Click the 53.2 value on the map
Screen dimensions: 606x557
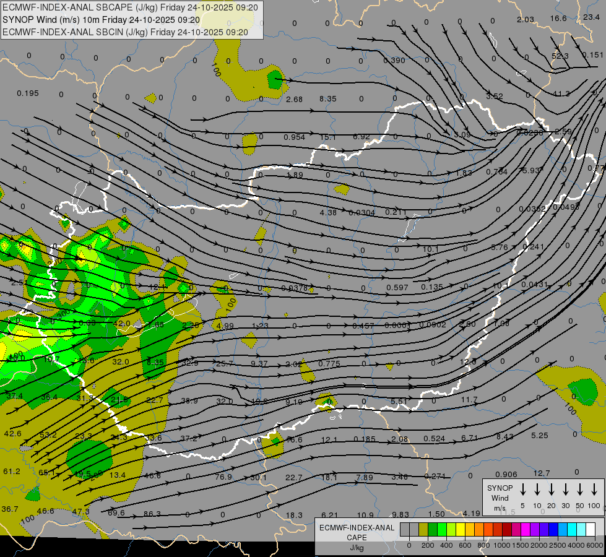click(48, 434)
